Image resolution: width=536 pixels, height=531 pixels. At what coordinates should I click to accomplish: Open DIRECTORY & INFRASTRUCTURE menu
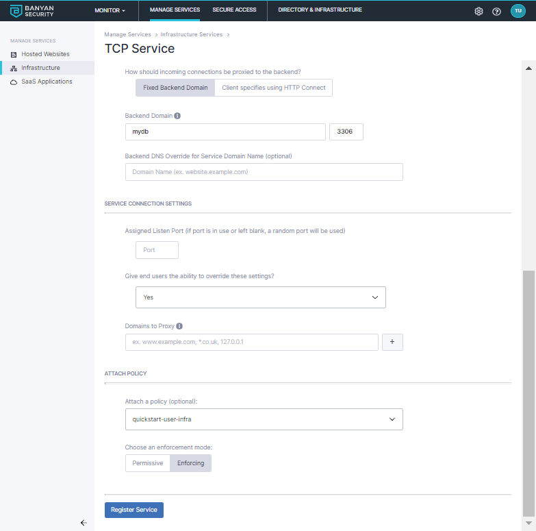pos(320,10)
